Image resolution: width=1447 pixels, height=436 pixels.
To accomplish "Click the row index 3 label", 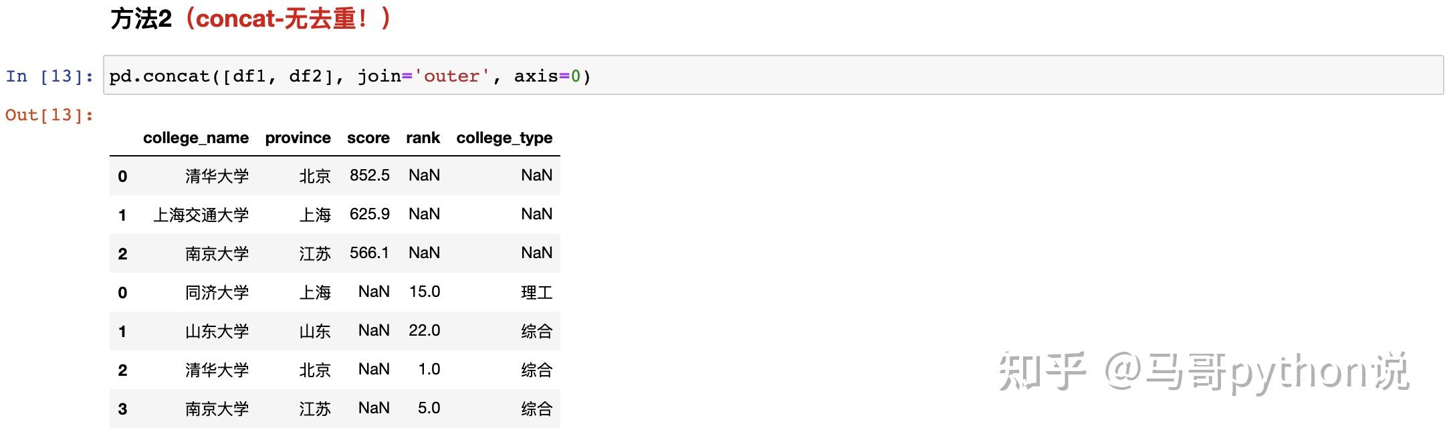I will 122,409.
